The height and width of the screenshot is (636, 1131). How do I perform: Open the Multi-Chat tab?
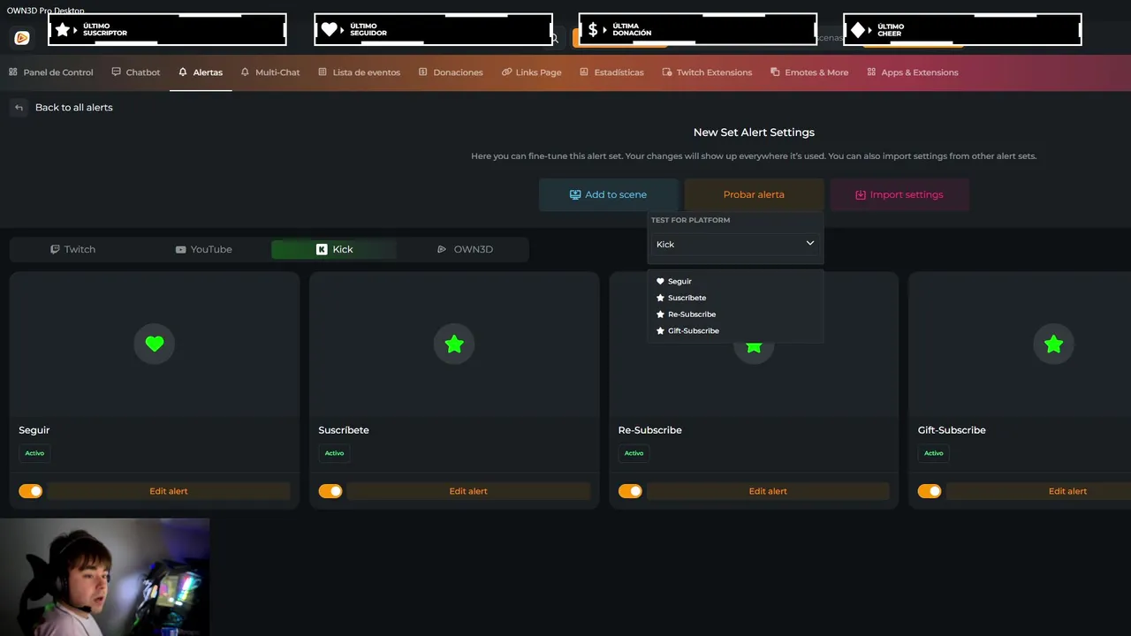270,72
